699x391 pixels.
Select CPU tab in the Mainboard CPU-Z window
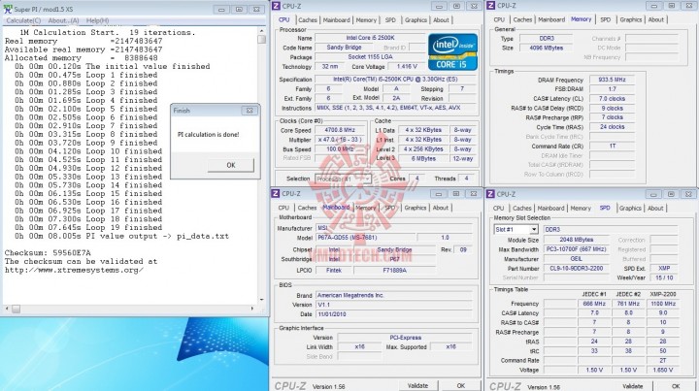283,208
